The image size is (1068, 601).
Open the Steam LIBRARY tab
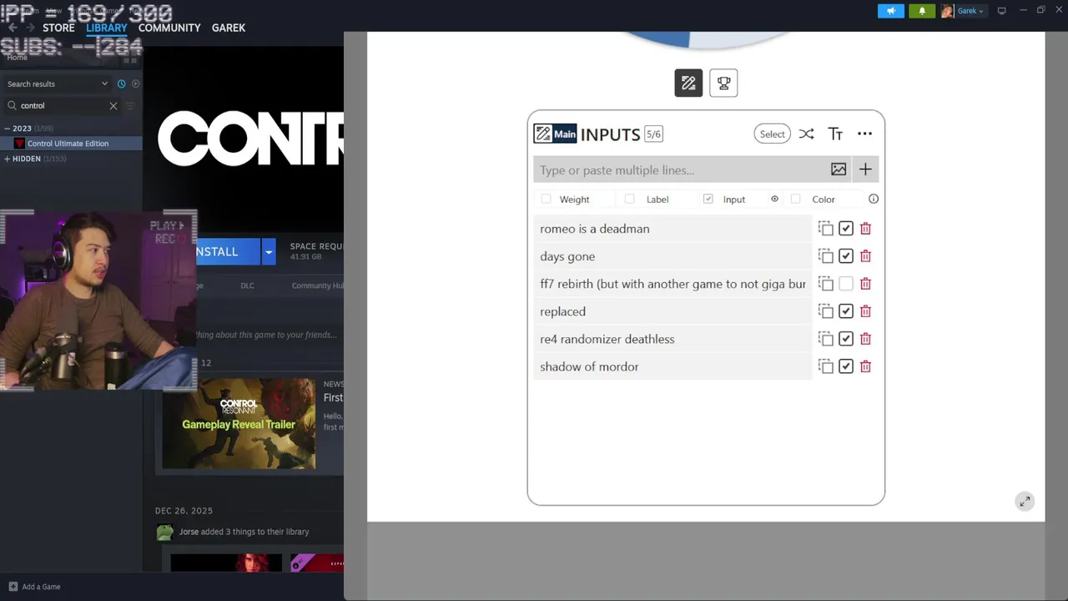point(107,28)
